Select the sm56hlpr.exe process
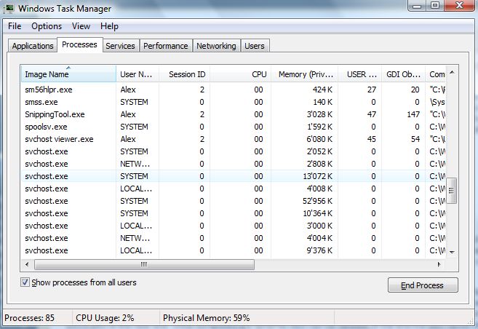The width and height of the screenshot is (478, 329). 234,90
